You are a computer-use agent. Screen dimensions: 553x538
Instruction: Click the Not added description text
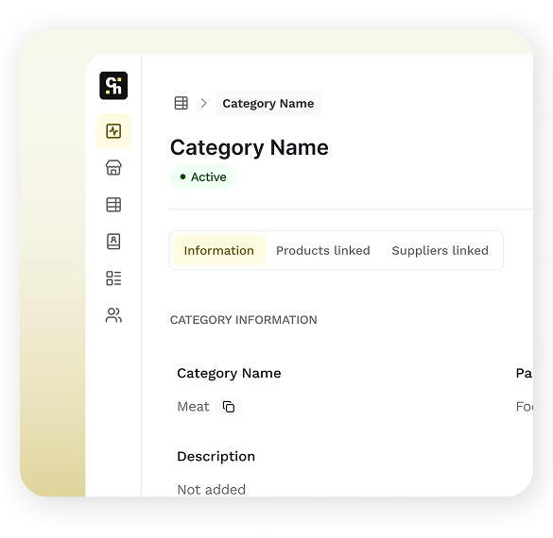(212, 490)
